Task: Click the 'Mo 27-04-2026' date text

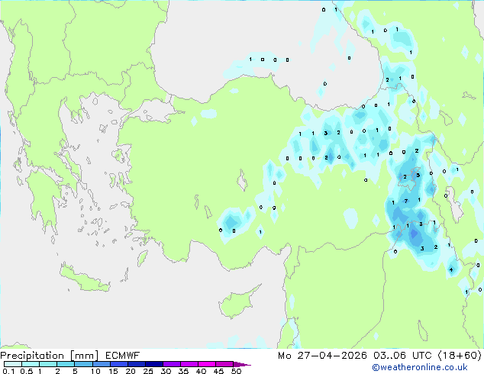Action: coord(322,356)
